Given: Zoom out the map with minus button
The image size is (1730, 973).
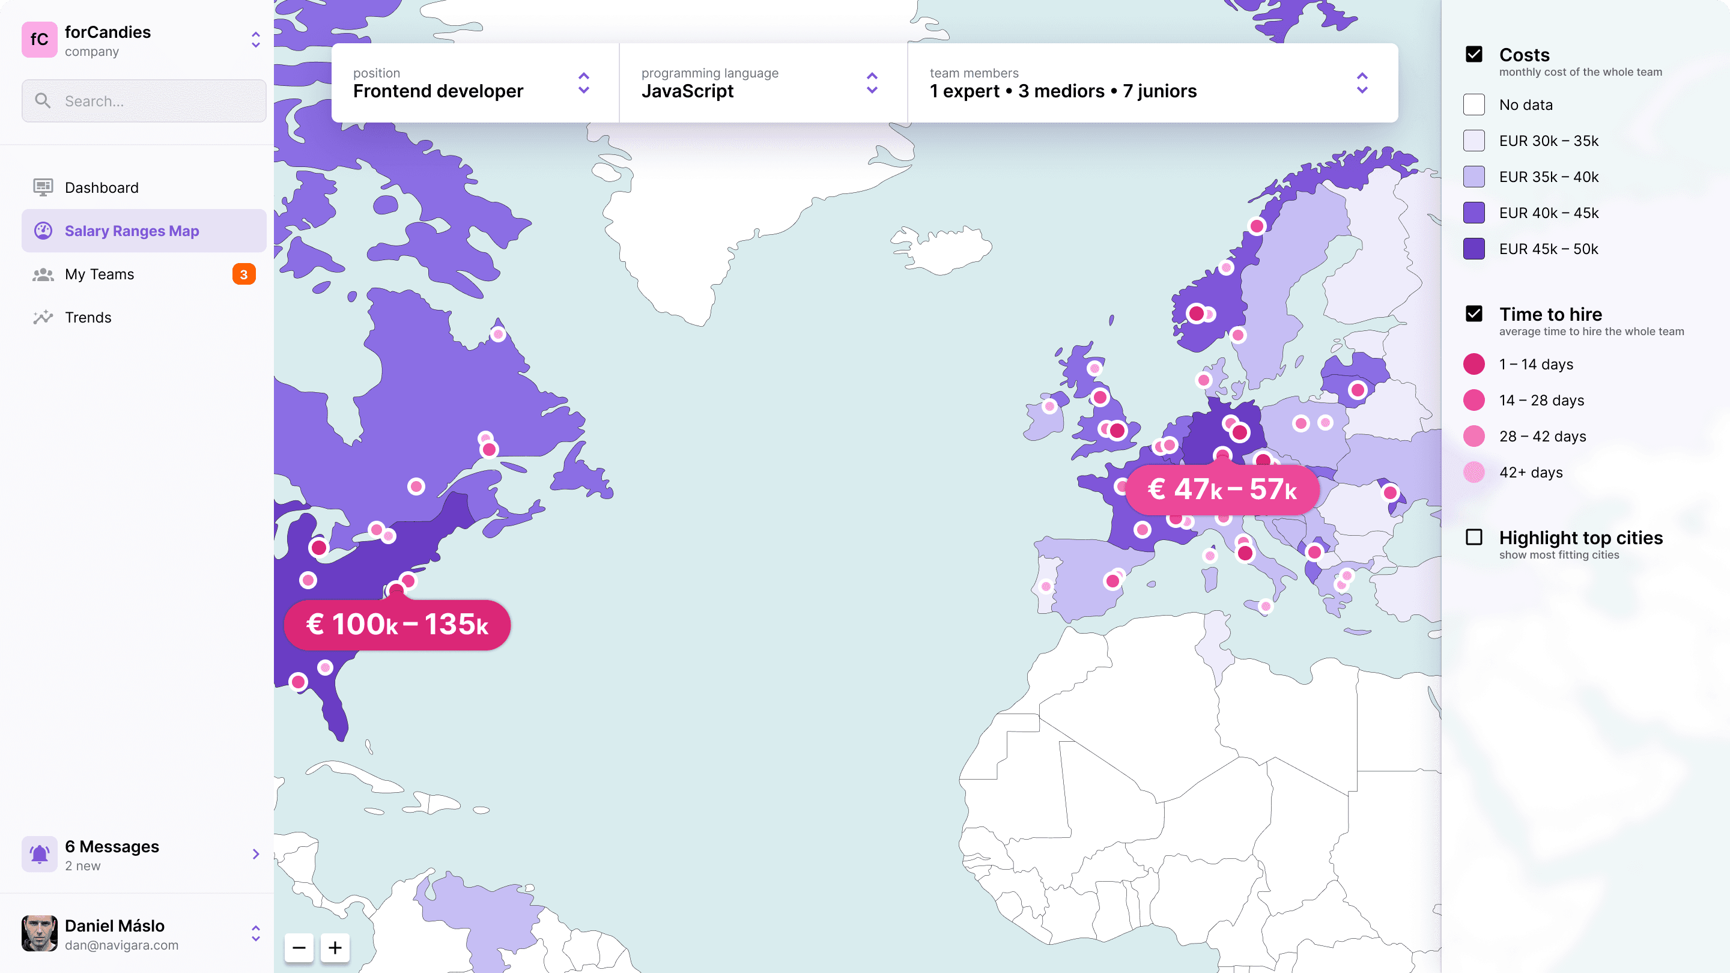Looking at the screenshot, I should [299, 948].
